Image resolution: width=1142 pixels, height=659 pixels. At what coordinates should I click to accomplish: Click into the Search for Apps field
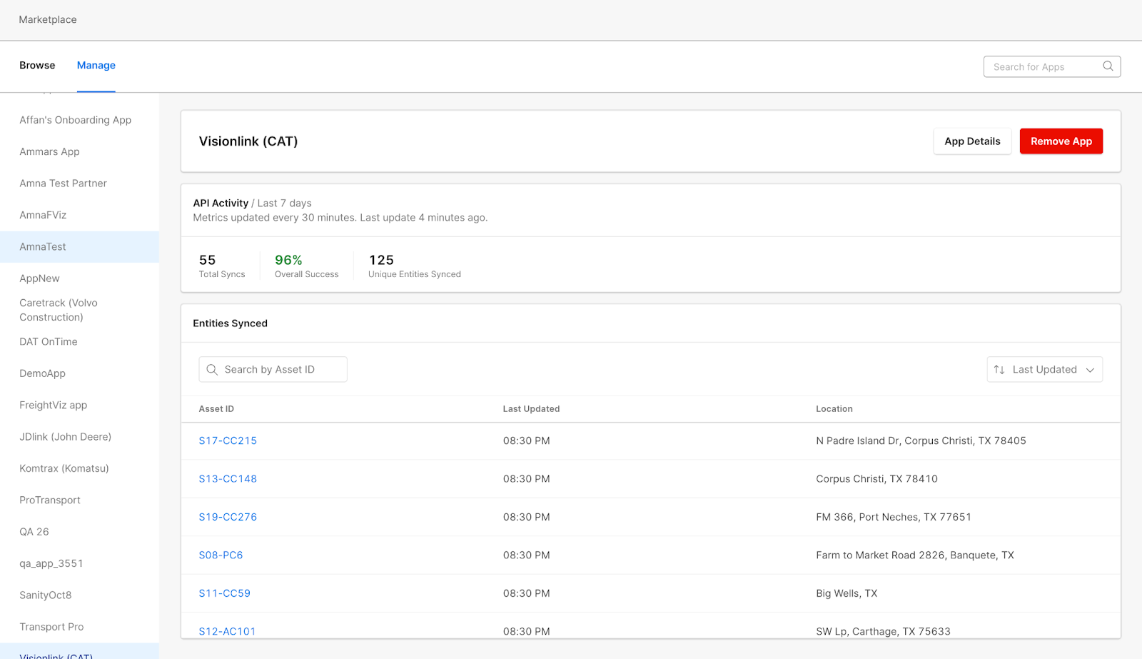[x=1042, y=67]
